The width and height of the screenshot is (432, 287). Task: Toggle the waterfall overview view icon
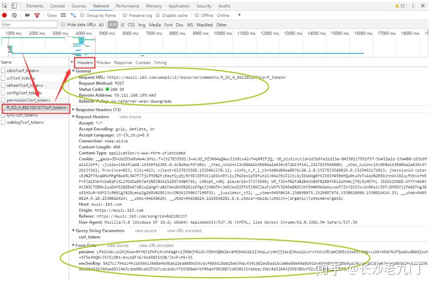click(x=73, y=15)
